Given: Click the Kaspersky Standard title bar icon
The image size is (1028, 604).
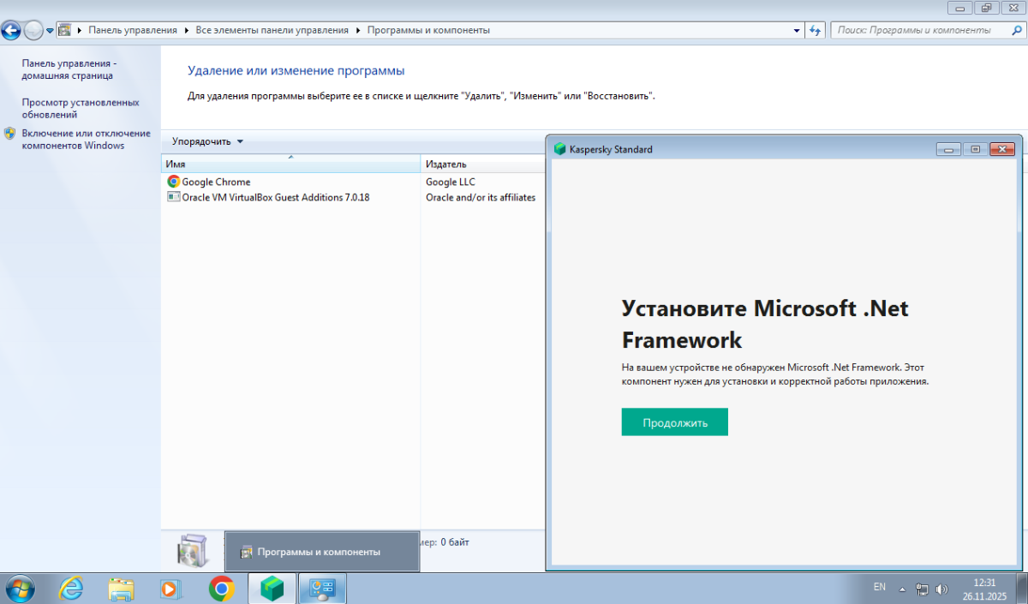Looking at the screenshot, I should 560,149.
